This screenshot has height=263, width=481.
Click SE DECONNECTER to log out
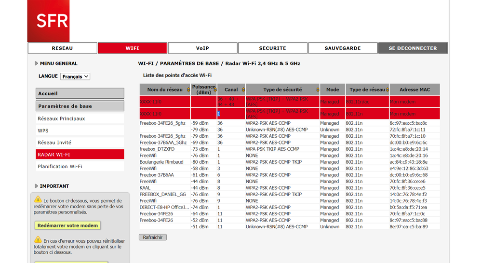tap(413, 48)
